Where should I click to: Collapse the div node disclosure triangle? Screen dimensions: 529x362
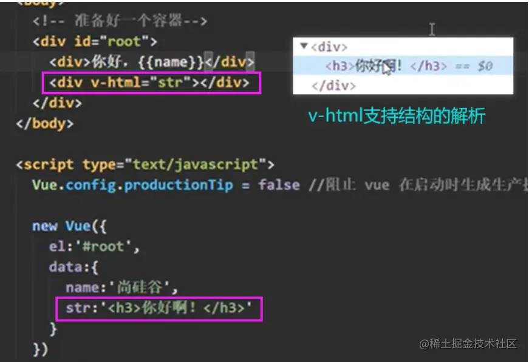coord(304,45)
